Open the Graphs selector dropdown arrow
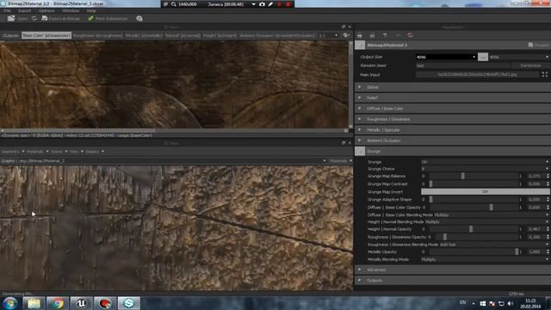Image resolution: width=551 pixels, height=310 pixels. (x=325, y=161)
